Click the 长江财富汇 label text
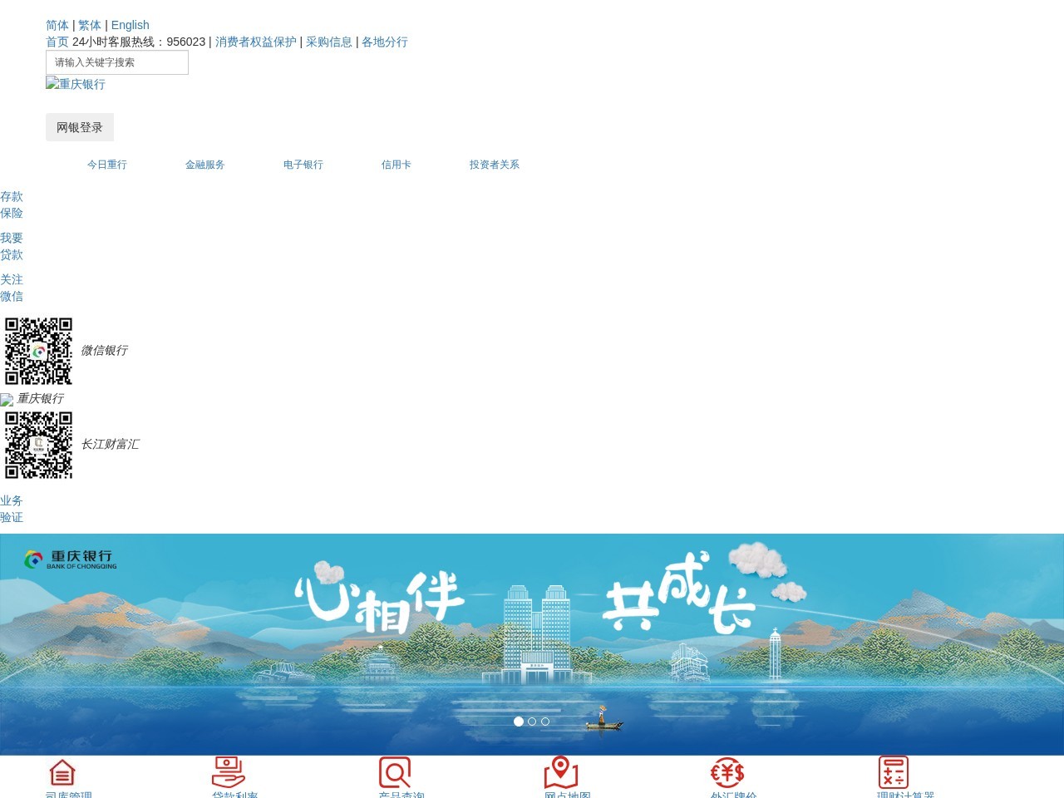 click(110, 445)
